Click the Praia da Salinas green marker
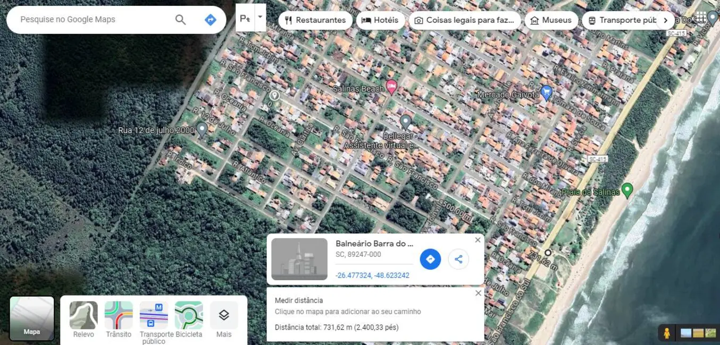This screenshot has height=345, width=720. pos(627,189)
